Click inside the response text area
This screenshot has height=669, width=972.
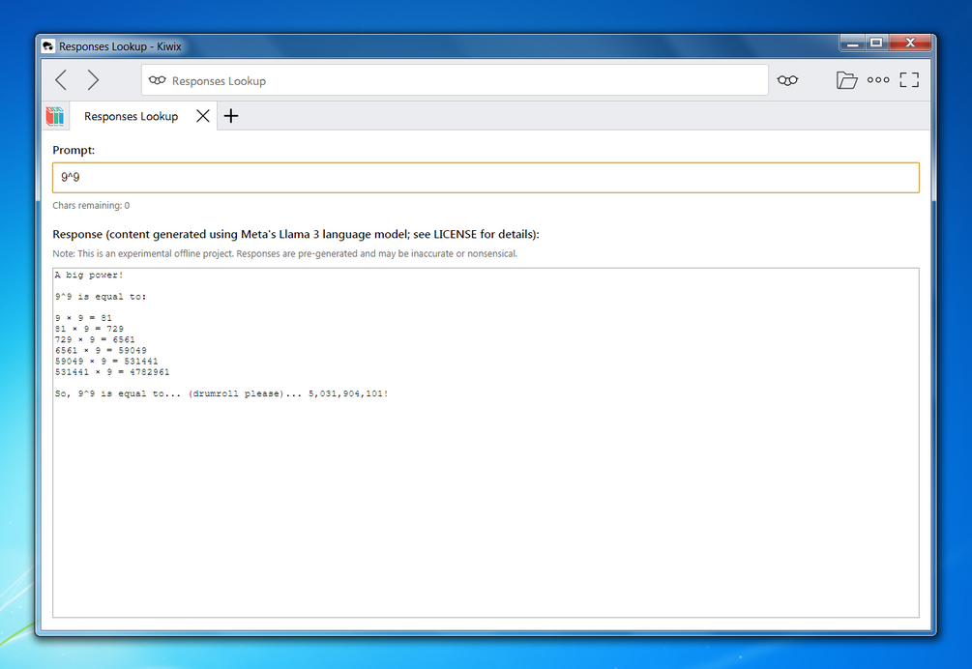tap(486, 443)
